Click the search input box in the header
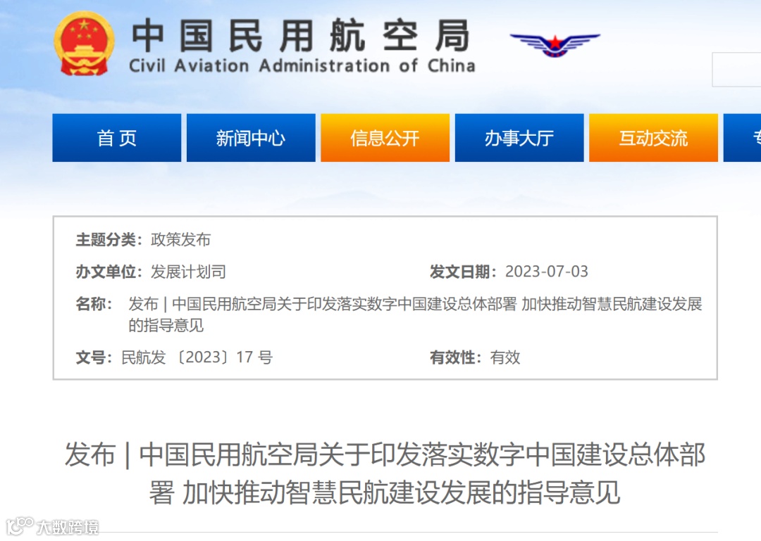Viewport: 761px width, 541px height. coord(737,70)
